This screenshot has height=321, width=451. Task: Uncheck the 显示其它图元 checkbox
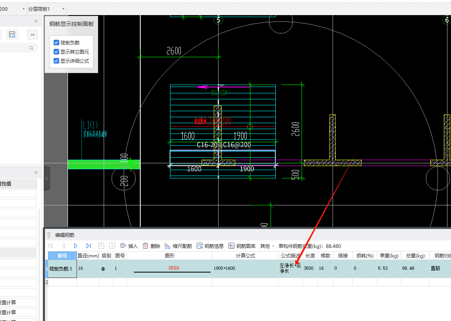pos(56,52)
